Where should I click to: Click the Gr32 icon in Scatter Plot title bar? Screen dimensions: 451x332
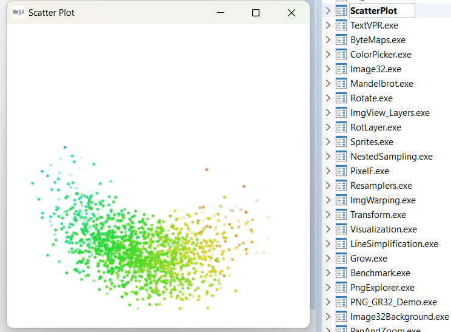19,12
